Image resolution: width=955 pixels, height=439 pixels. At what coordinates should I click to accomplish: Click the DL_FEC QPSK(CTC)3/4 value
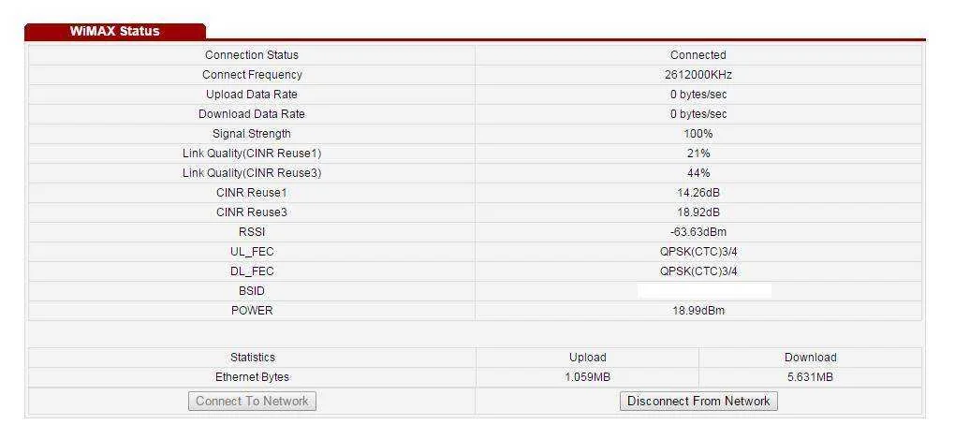[698, 271]
